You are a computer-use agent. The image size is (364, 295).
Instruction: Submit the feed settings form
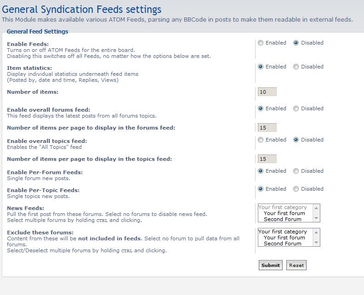pos(270,265)
